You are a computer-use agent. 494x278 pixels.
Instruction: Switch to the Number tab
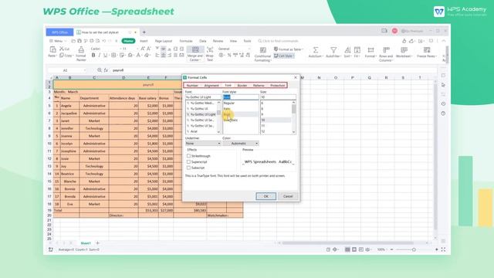[x=192, y=86]
